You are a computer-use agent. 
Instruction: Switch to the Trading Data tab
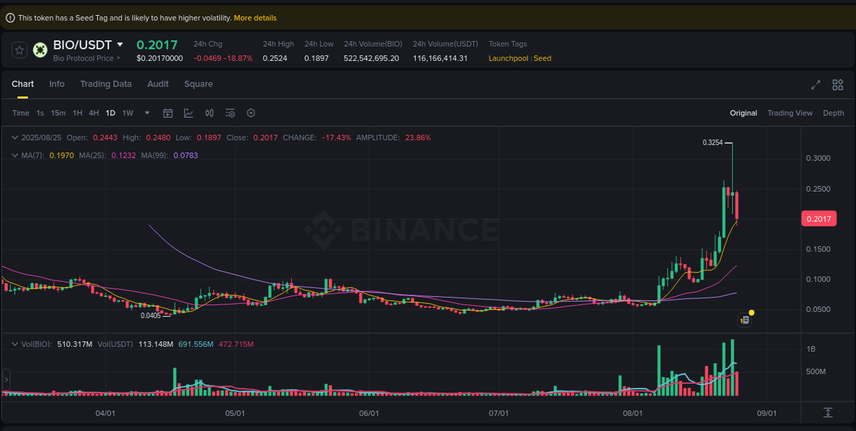pyautogui.click(x=105, y=84)
